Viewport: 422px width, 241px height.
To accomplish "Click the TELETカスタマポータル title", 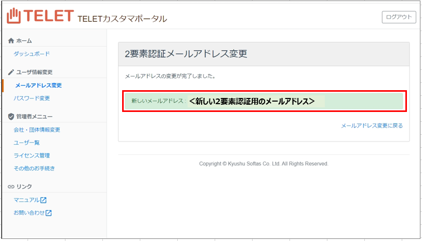I will coord(122,19).
